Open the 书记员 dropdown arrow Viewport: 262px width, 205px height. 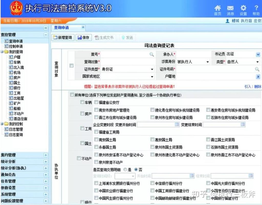258,54
